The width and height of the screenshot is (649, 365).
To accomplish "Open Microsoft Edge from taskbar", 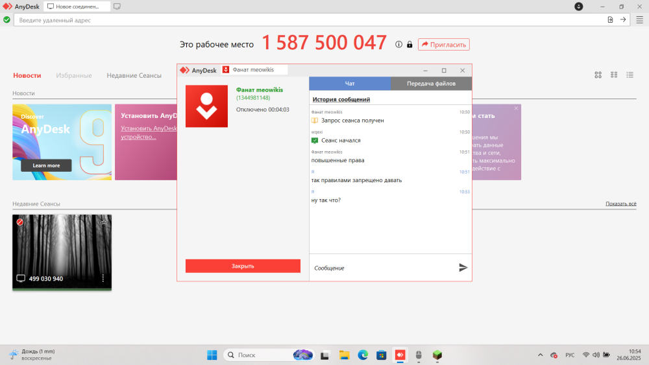I will point(363,355).
